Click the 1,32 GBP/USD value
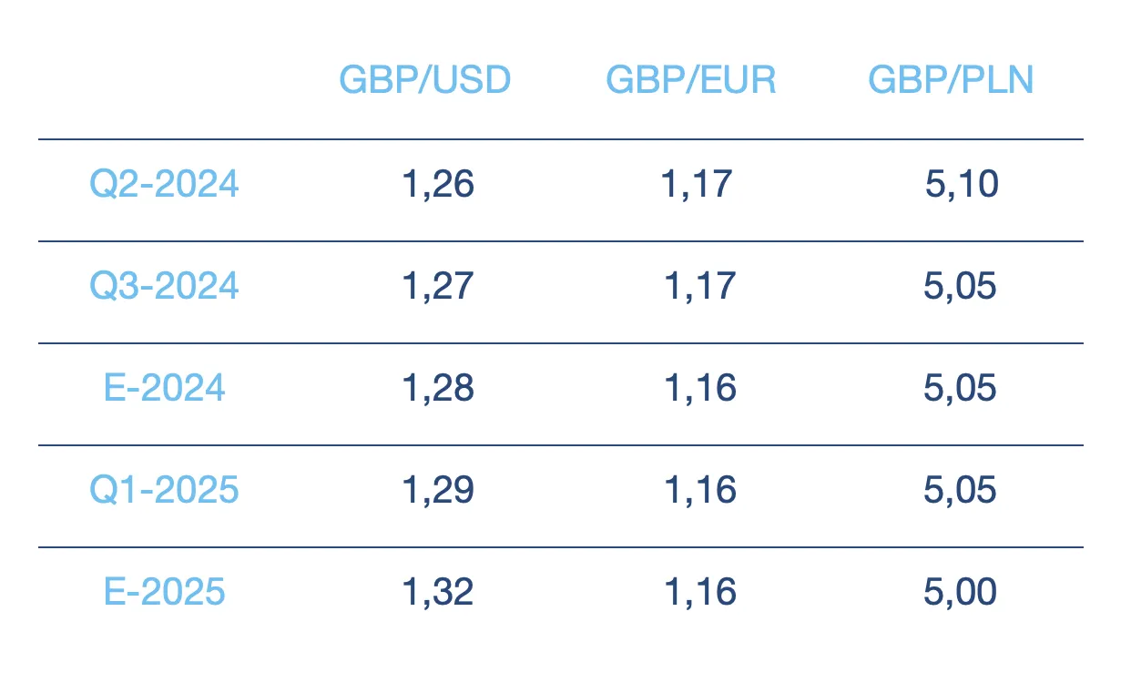Screen dimensions: 1131x683 click(438, 593)
